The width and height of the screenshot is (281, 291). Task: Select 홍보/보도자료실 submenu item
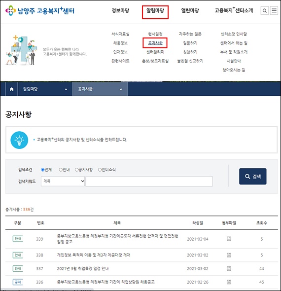click(155, 61)
